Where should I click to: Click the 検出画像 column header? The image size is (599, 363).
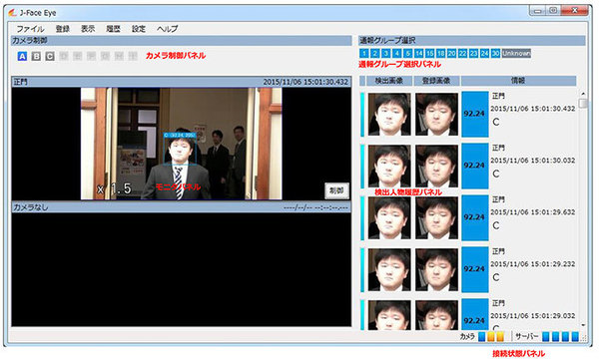click(389, 81)
